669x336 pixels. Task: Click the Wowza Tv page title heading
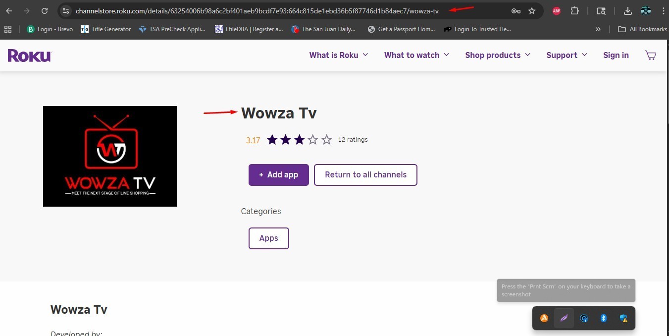click(x=279, y=113)
